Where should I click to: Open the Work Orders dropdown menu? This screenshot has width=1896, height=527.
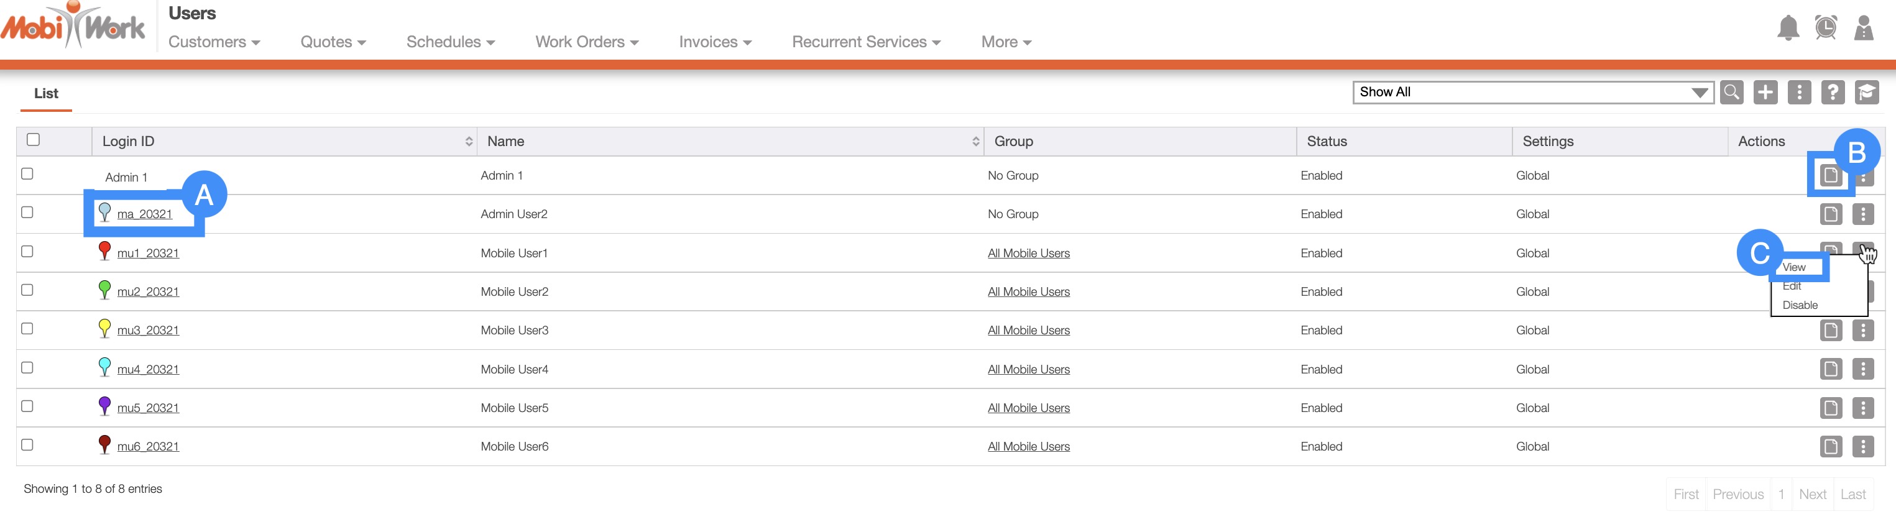click(586, 42)
